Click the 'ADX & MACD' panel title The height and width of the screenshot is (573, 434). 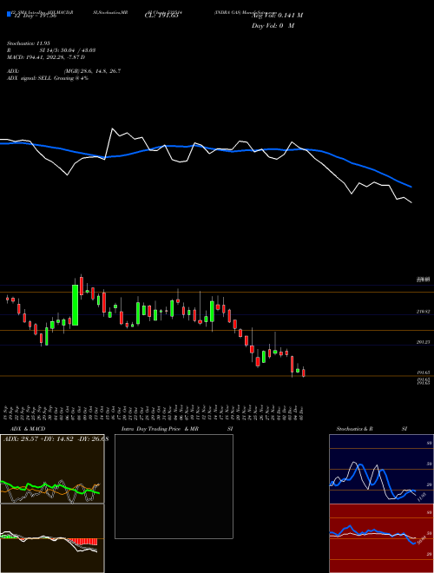(x=28, y=429)
